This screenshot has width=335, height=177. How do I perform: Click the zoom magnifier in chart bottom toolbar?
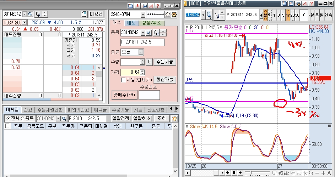click(x=311, y=173)
